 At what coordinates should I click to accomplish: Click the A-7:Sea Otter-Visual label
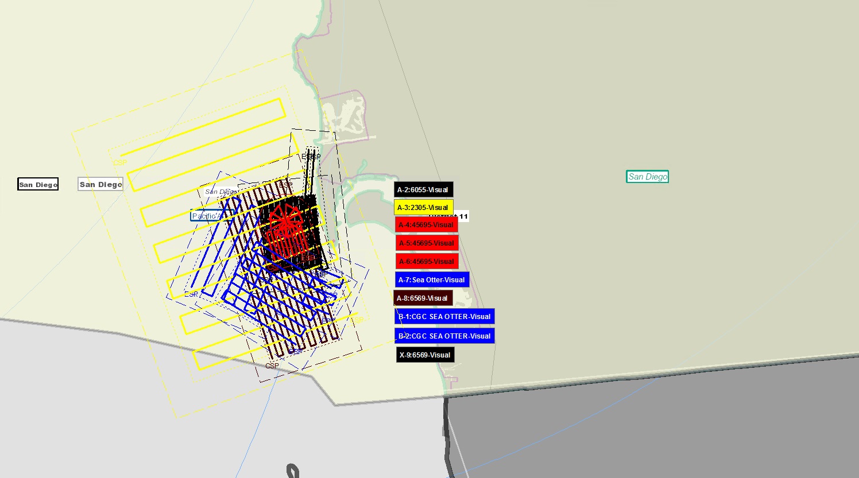pos(431,279)
